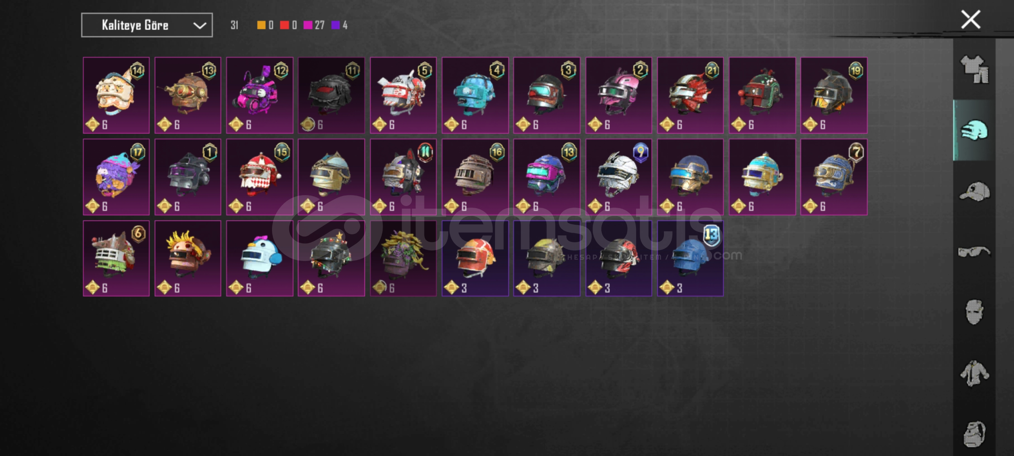Open the sunglasses category icon
Image resolution: width=1014 pixels, height=456 pixels.
974,252
